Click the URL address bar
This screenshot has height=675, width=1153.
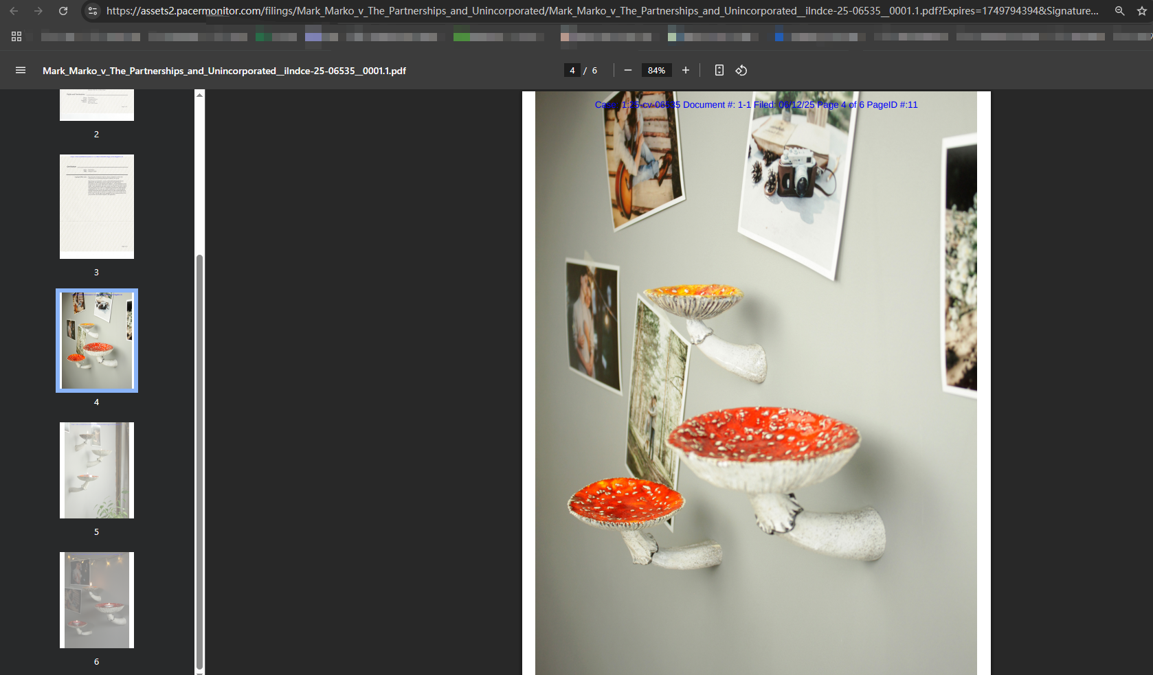pos(601,11)
